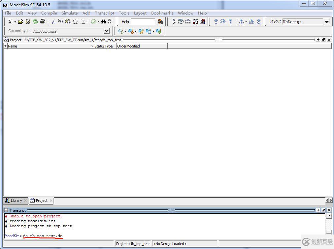Open the Window menu
This screenshot has width=334, height=249.
pos(185,13)
